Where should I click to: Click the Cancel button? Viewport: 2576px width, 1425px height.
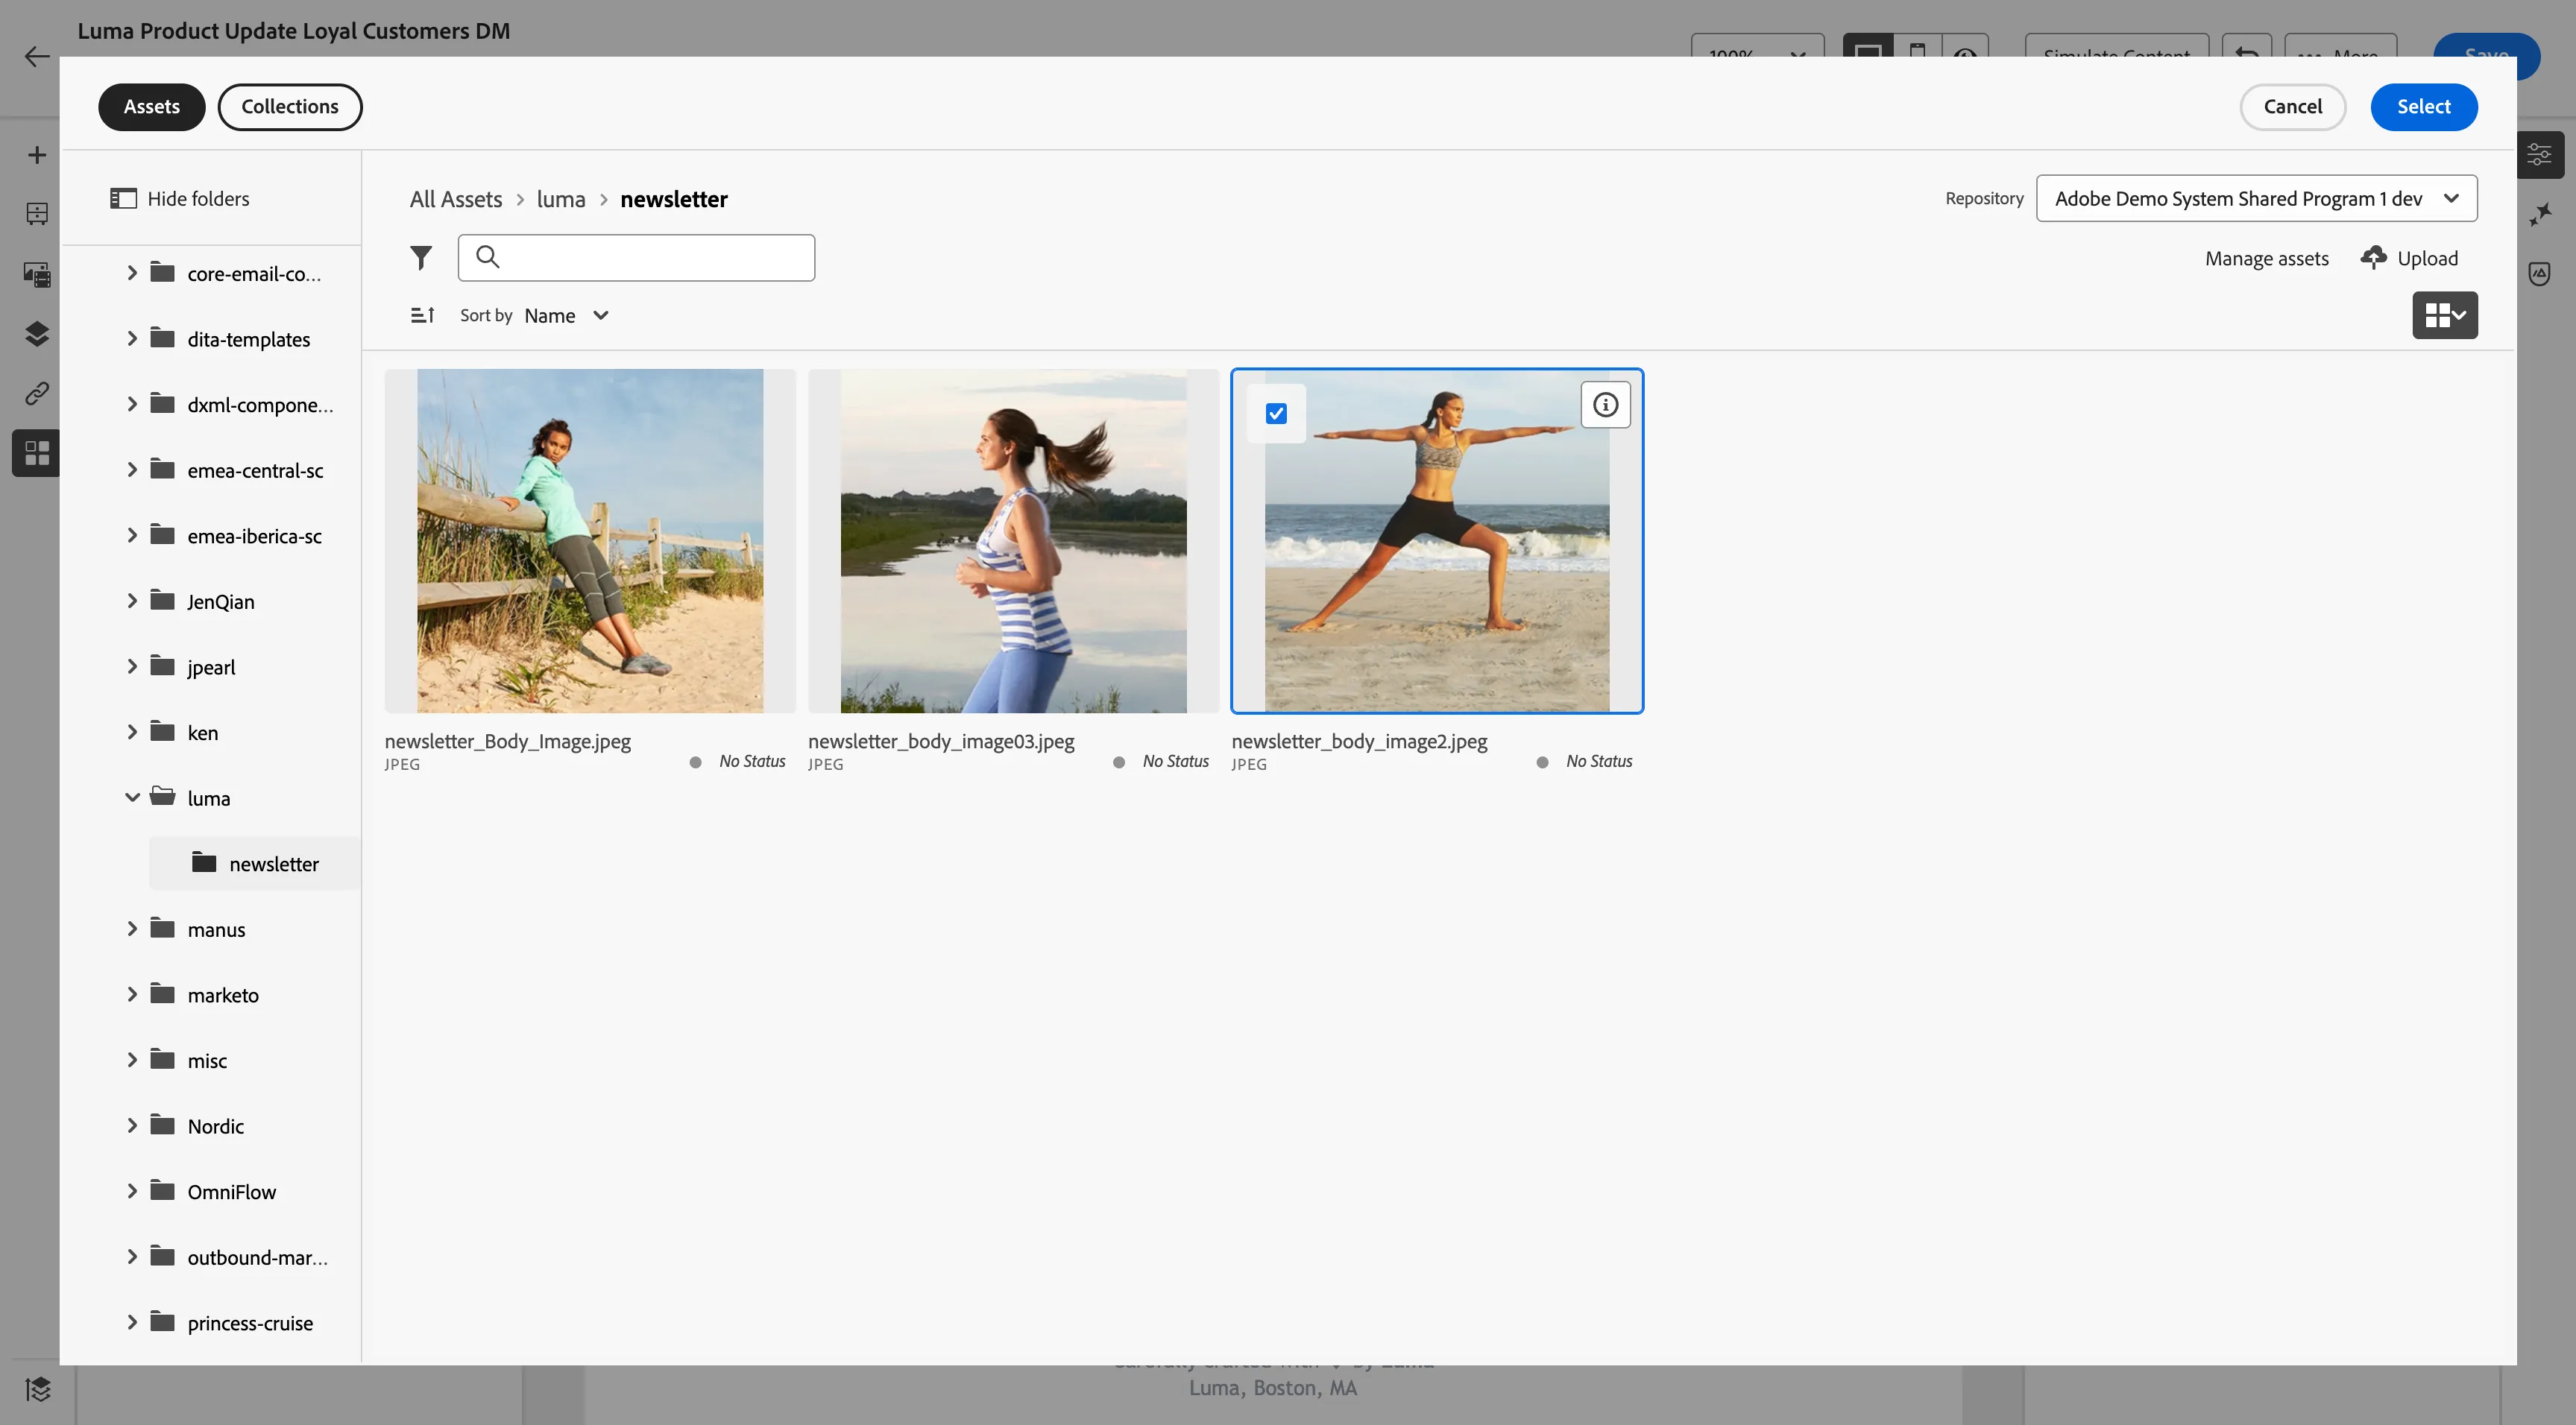[2293, 107]
